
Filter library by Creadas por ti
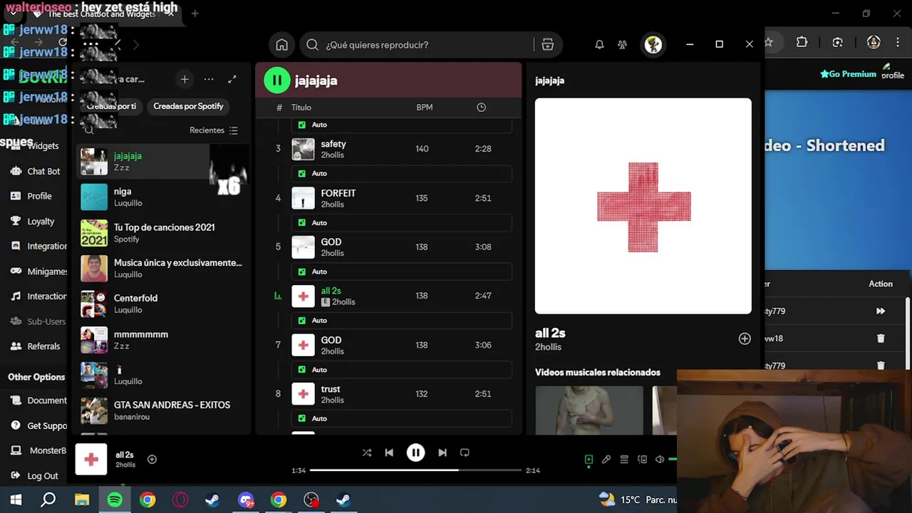click(x=111, y=106)
